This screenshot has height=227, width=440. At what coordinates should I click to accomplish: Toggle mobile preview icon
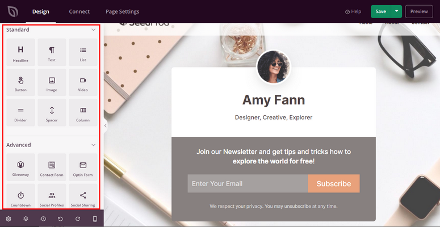95,218
